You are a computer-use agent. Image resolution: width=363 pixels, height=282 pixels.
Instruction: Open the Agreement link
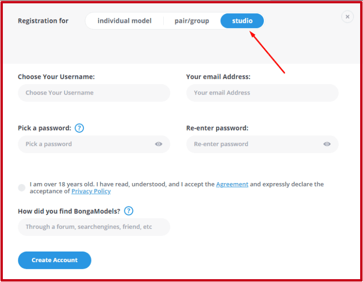[232, 184]
